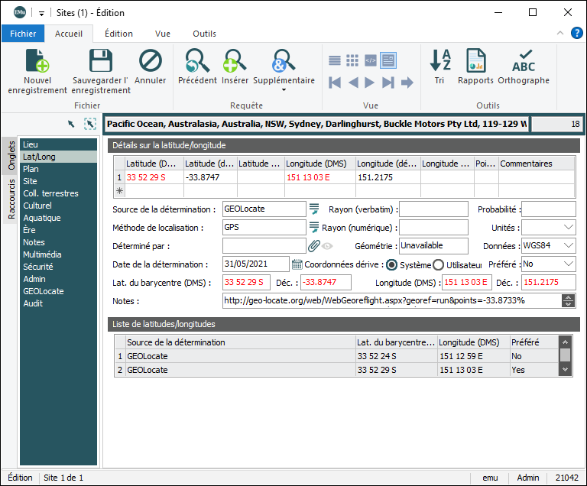Click the Rayon (verbatim) input field

431,209
